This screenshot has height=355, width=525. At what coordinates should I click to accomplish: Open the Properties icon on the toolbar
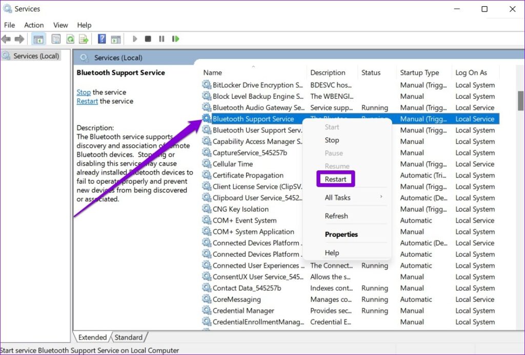pyautogui.click(x=56, y=39)
